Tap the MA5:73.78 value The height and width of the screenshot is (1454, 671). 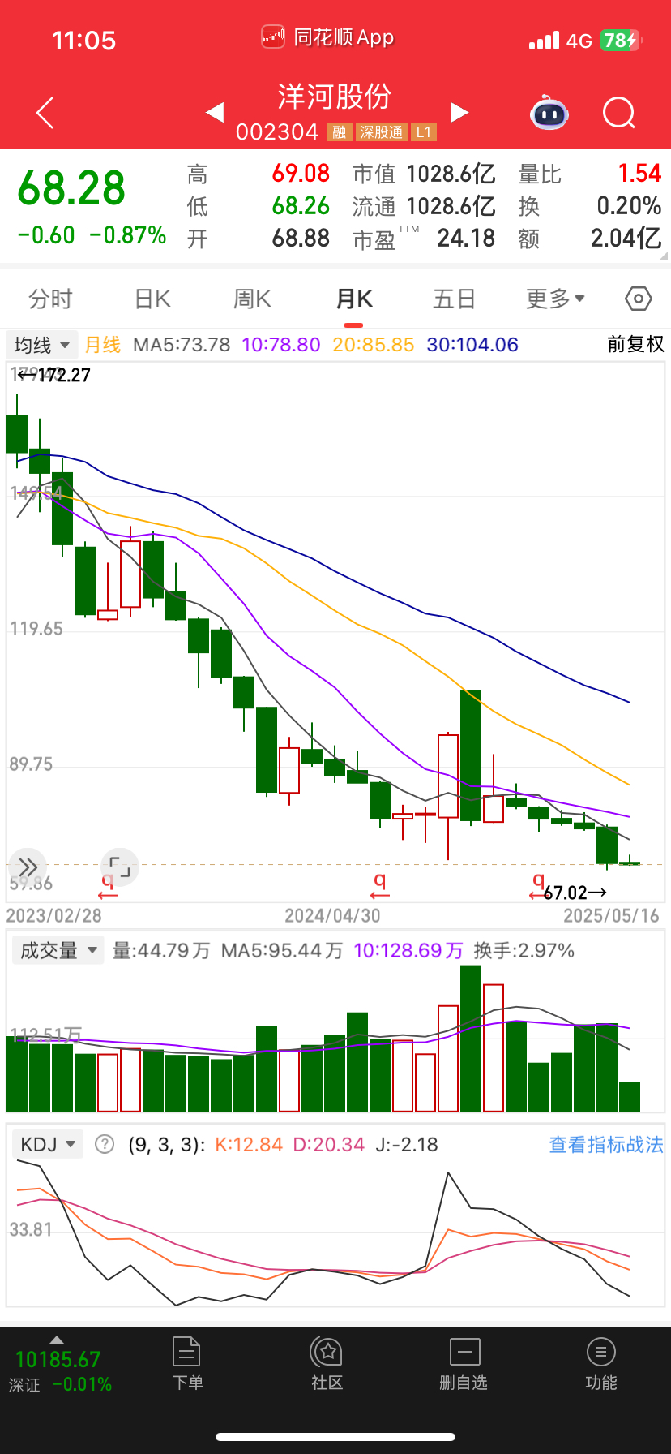click(x=182, y=345)
